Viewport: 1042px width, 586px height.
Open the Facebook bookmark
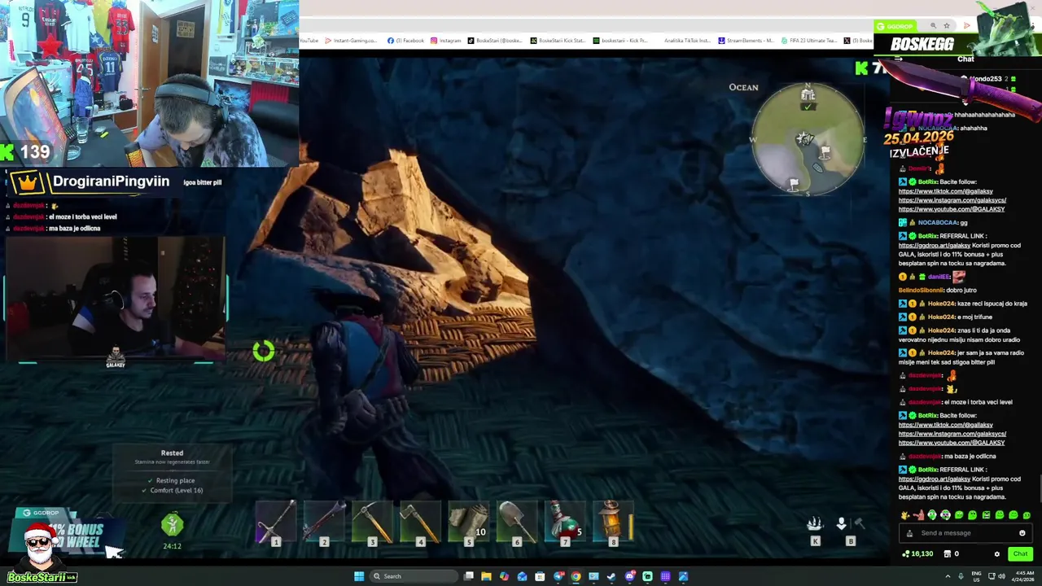pyautogui.click(x=405, y=41)
